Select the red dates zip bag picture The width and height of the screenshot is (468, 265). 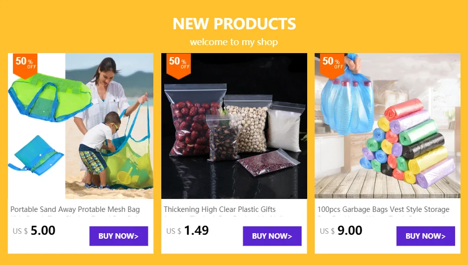pyautogui.click(x=195, y=120)
